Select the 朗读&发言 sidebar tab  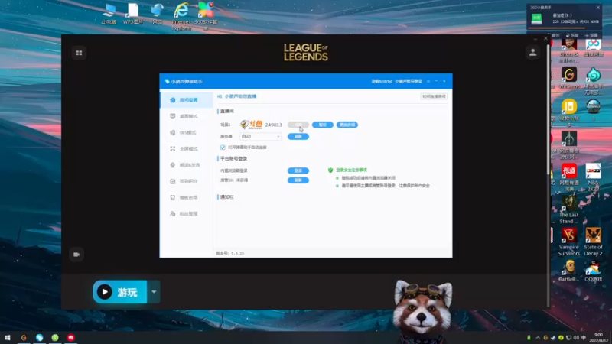click(187, 165)
